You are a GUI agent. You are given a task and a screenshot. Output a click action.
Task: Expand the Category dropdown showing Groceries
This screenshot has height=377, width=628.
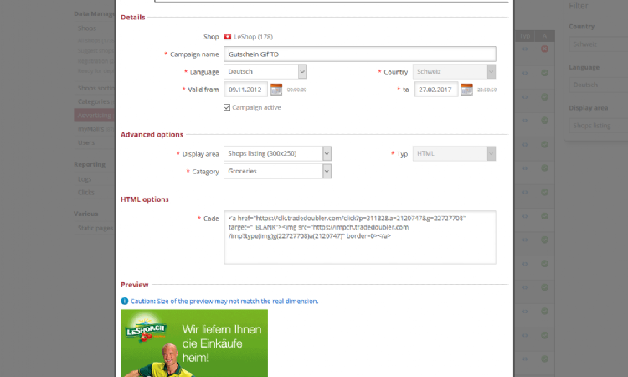(327, 171)
